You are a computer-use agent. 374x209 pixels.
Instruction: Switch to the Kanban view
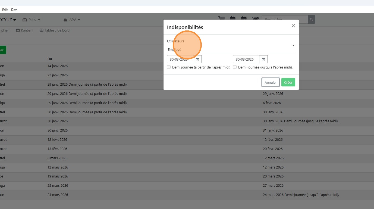click(x=24, y=30)
